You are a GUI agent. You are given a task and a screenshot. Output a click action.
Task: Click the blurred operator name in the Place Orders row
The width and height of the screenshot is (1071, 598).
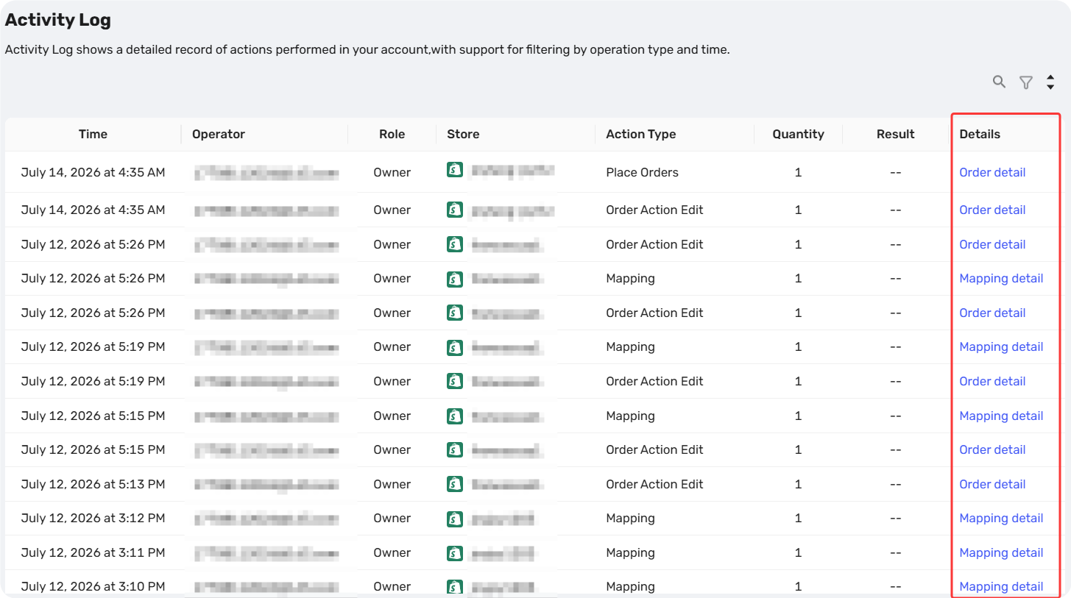coord(266,173)
